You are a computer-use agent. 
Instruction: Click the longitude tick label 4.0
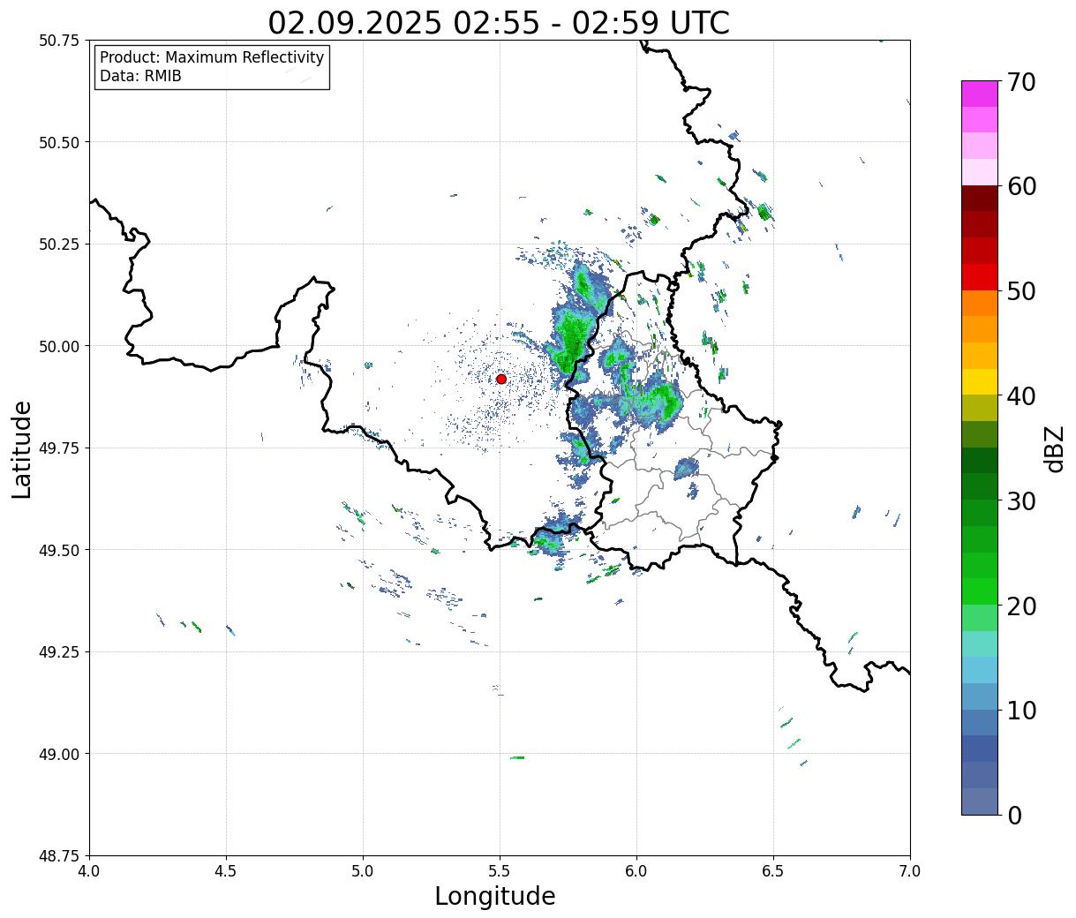click(89, 871)
